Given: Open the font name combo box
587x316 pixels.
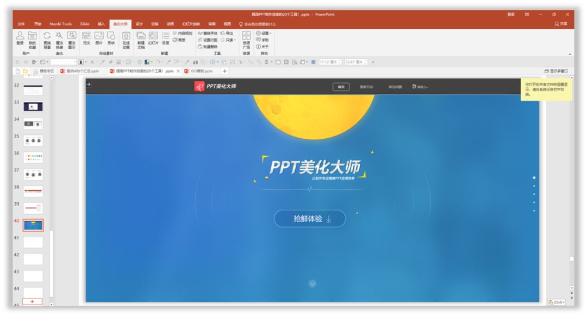Looking at the screenshot, I should click(x=63, y=62).
